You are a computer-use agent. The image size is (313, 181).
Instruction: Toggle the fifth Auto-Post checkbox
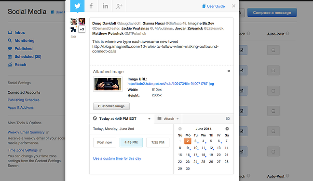click(x=273, y=131)
